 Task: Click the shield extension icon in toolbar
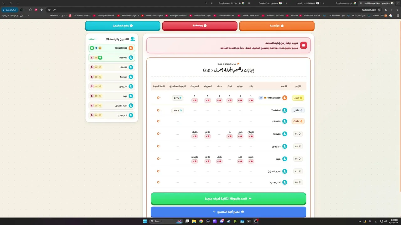tap(41, 10)
